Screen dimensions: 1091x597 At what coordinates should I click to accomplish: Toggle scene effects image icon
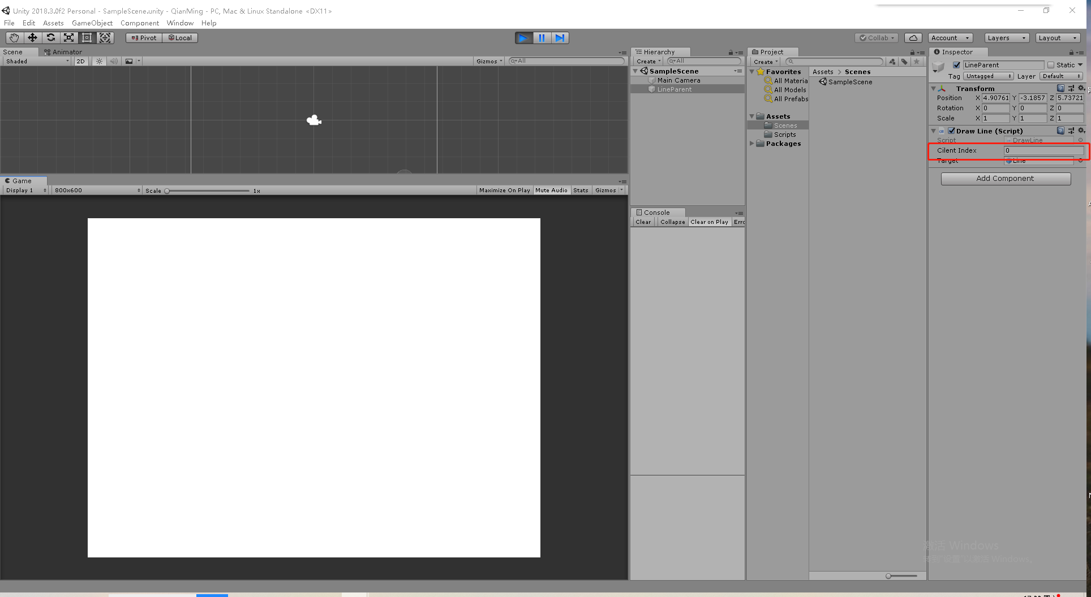[x=129, y=61]
